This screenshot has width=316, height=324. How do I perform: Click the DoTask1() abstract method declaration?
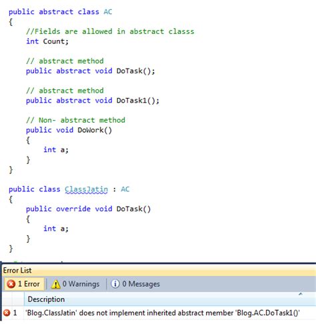93,101
